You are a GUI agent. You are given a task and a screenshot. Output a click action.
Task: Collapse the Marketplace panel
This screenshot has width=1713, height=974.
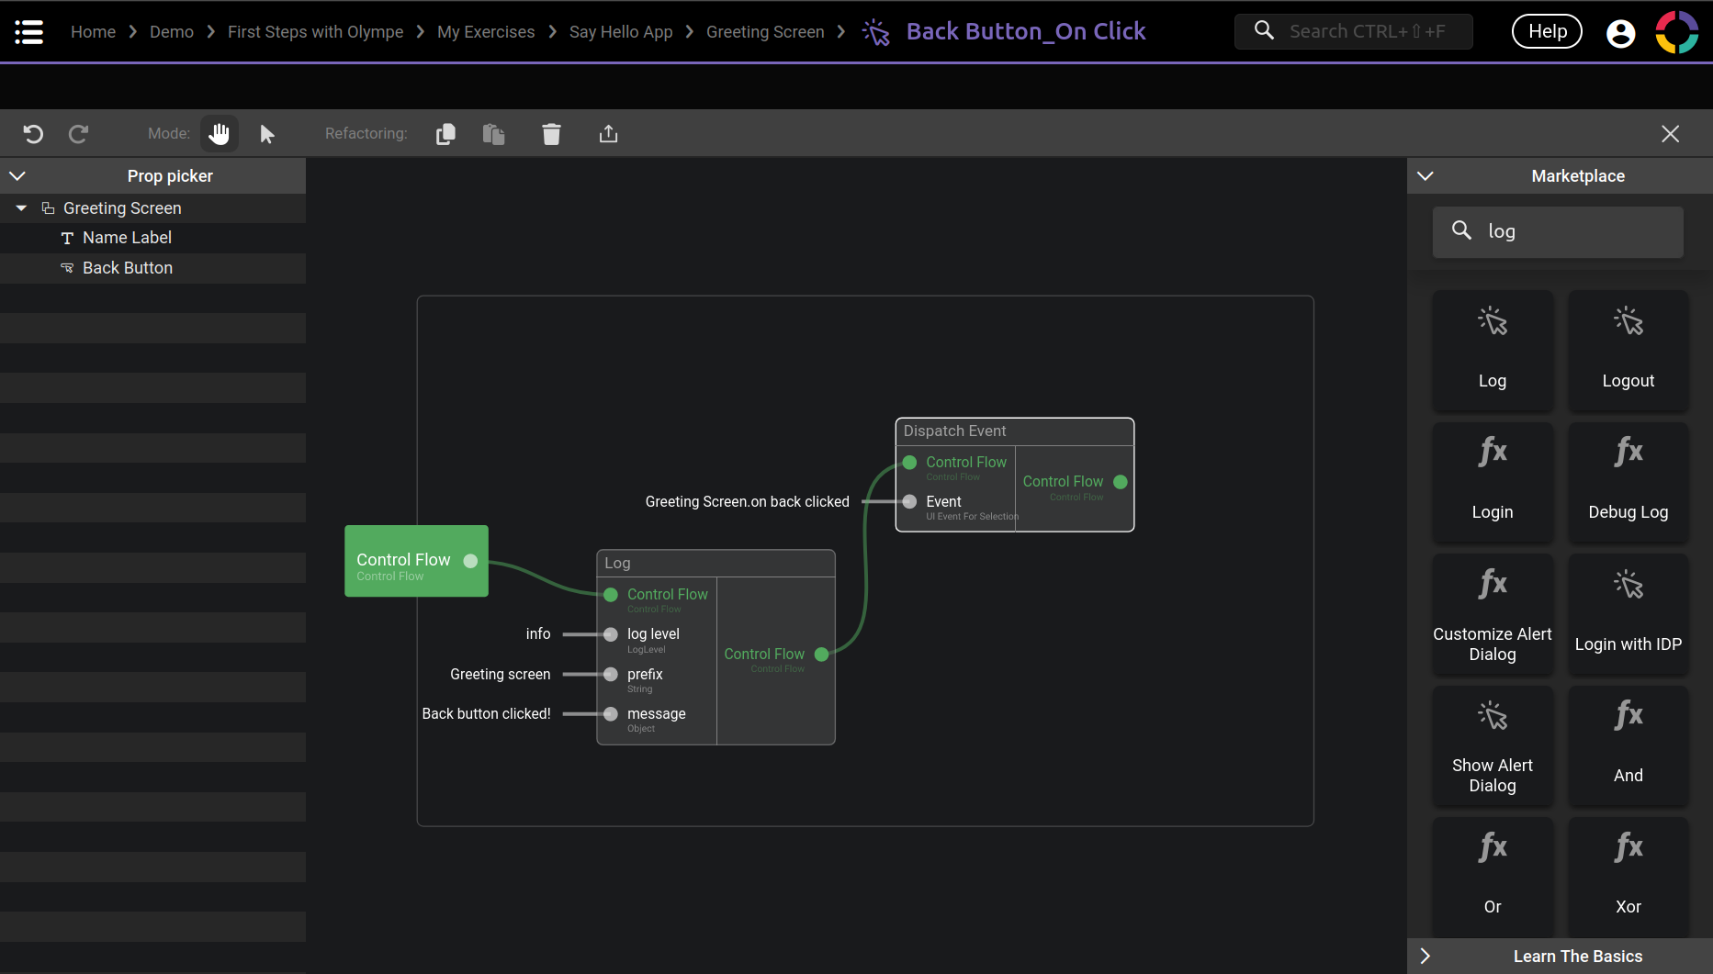[x=1426, y=175]
